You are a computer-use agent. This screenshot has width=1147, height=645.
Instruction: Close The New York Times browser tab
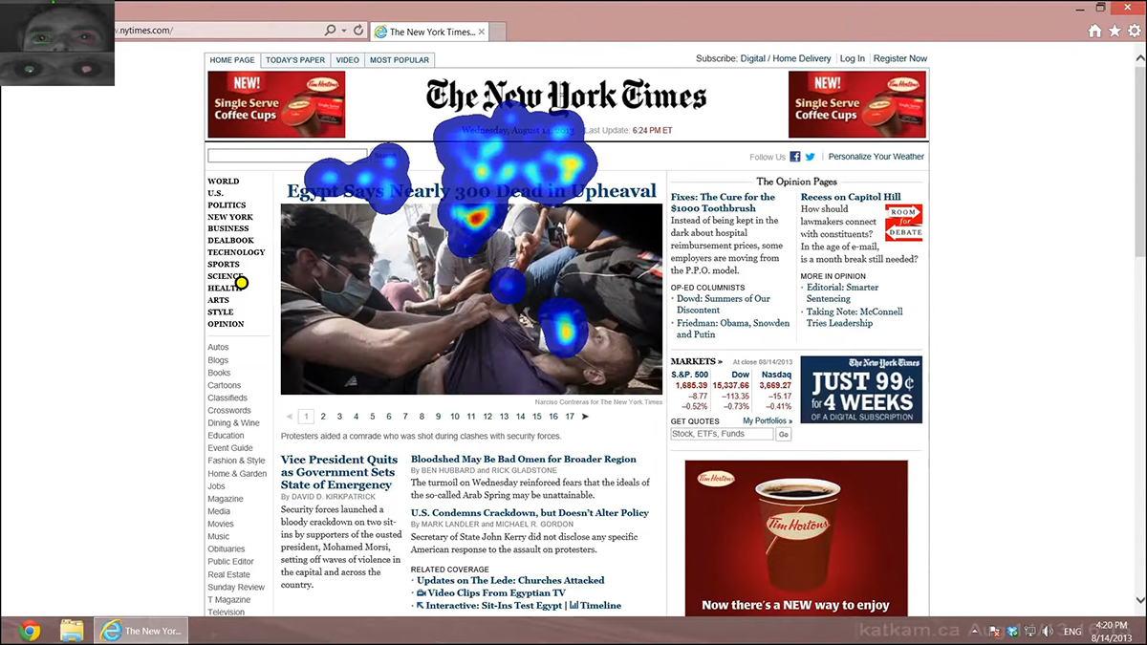click(482, 32)
